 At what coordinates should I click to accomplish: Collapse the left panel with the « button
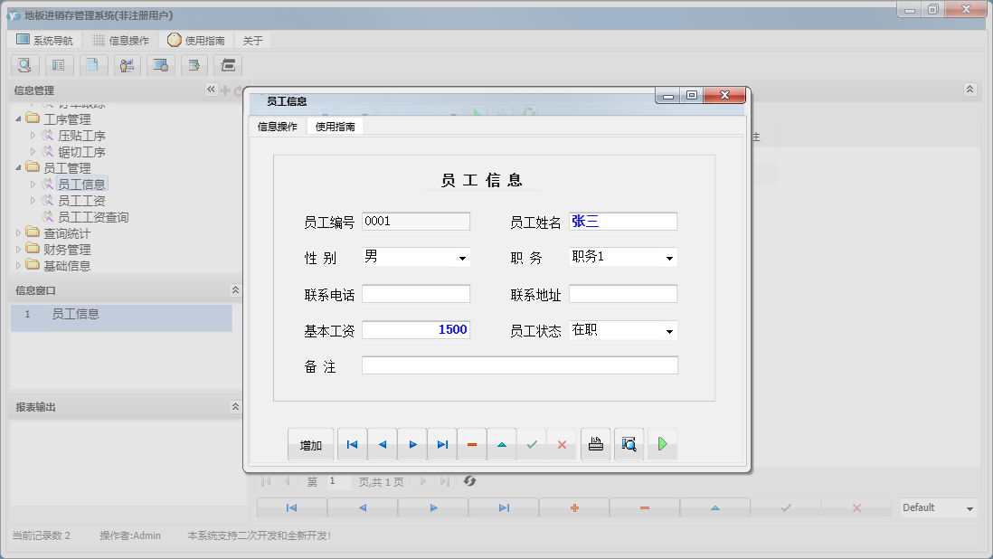point(211,90)
